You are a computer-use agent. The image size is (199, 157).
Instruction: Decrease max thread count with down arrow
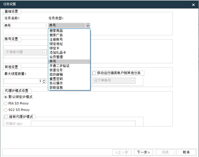tap(44, 82)
